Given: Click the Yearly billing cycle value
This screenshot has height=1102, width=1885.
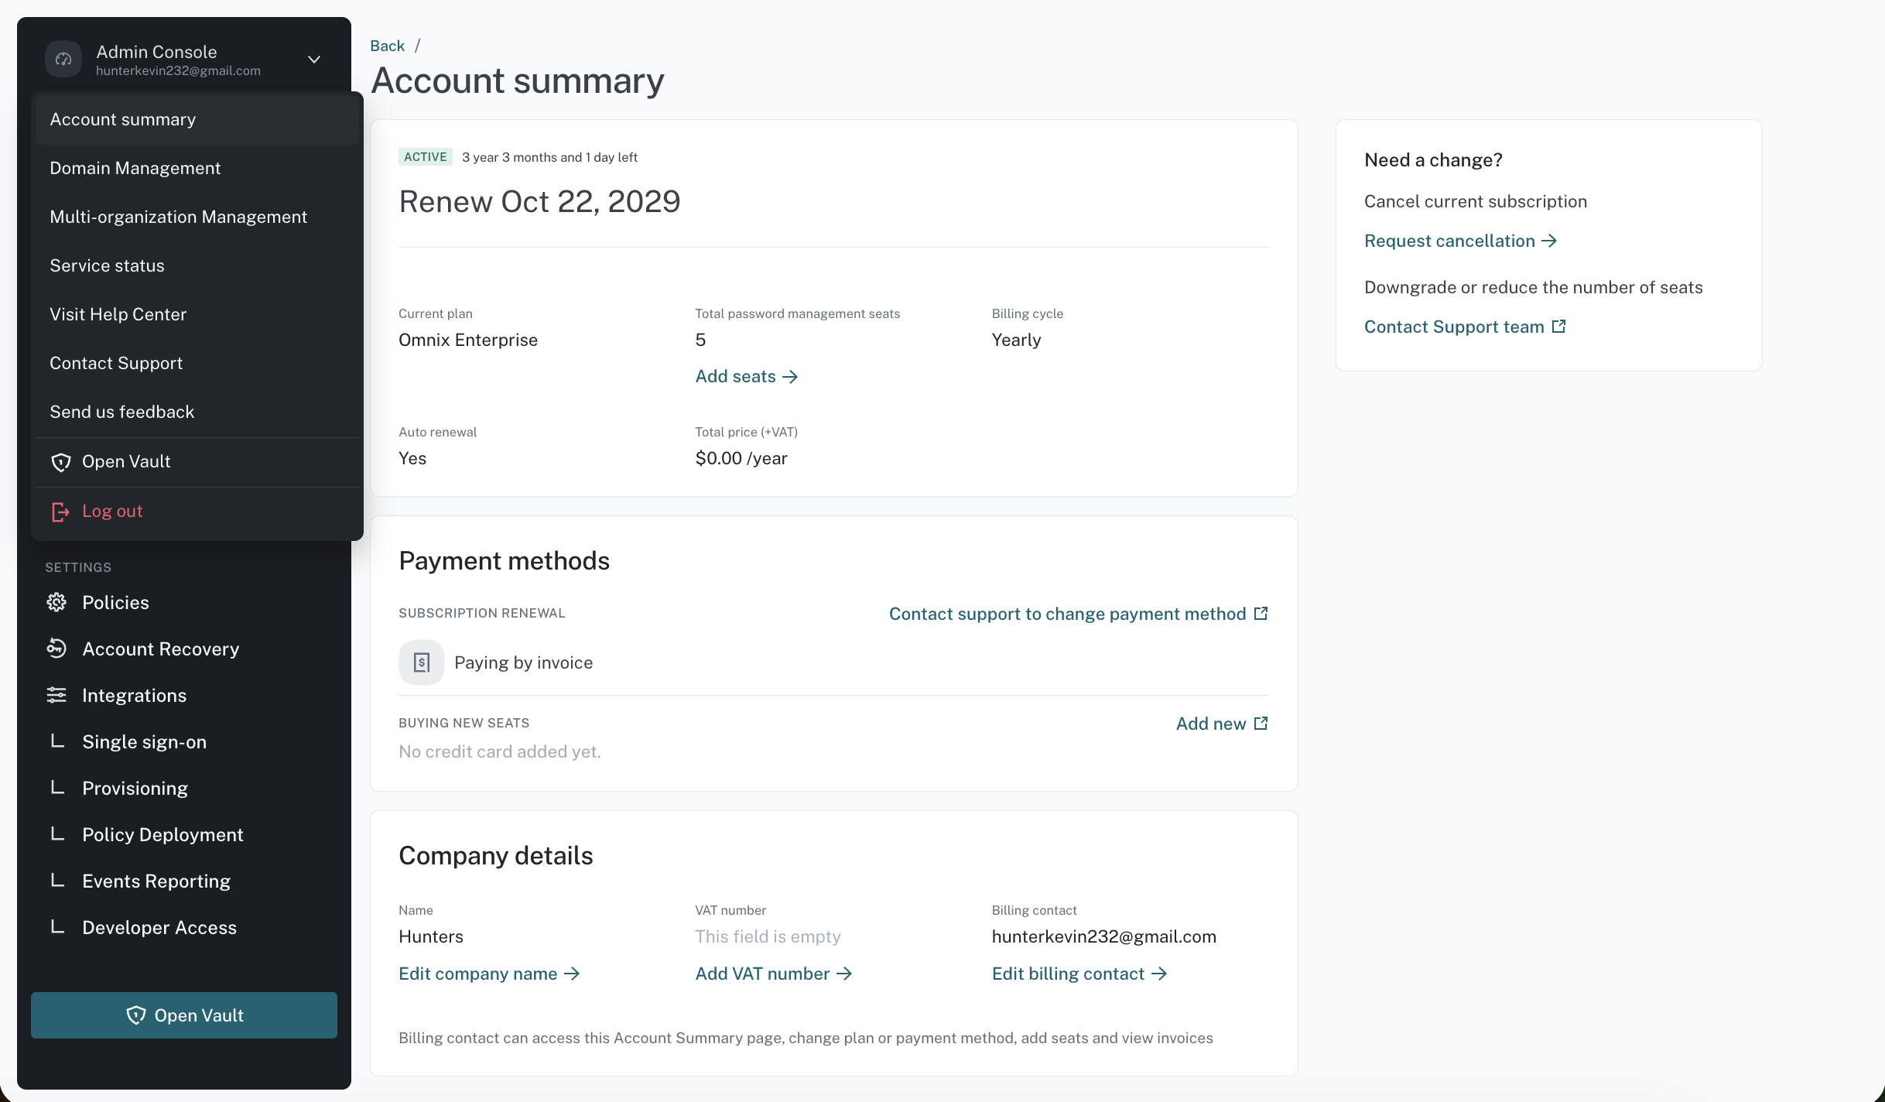Looking at the screenshot, I should (x=1016, y=340).
